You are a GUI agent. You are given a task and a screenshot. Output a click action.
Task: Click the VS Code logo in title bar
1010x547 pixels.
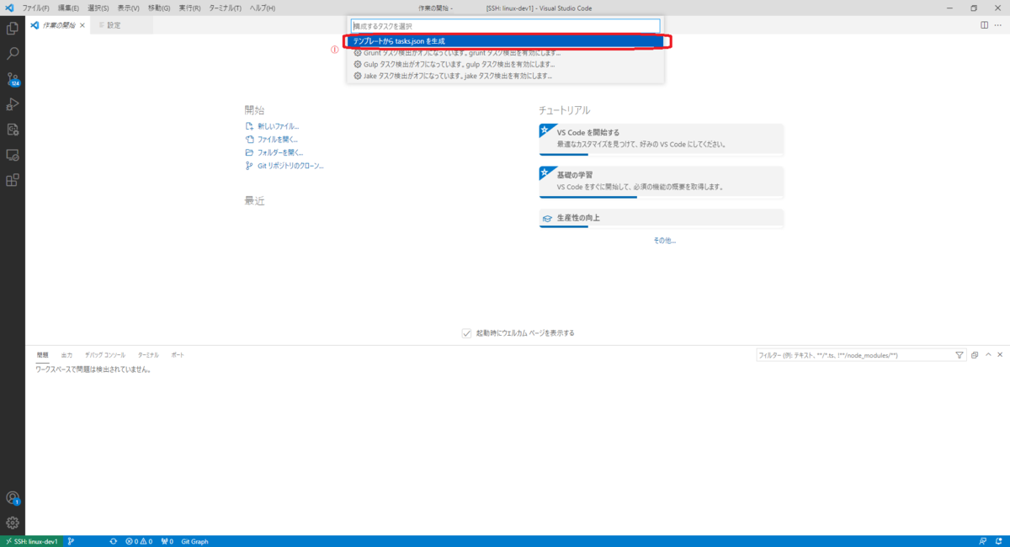point(9,8)
